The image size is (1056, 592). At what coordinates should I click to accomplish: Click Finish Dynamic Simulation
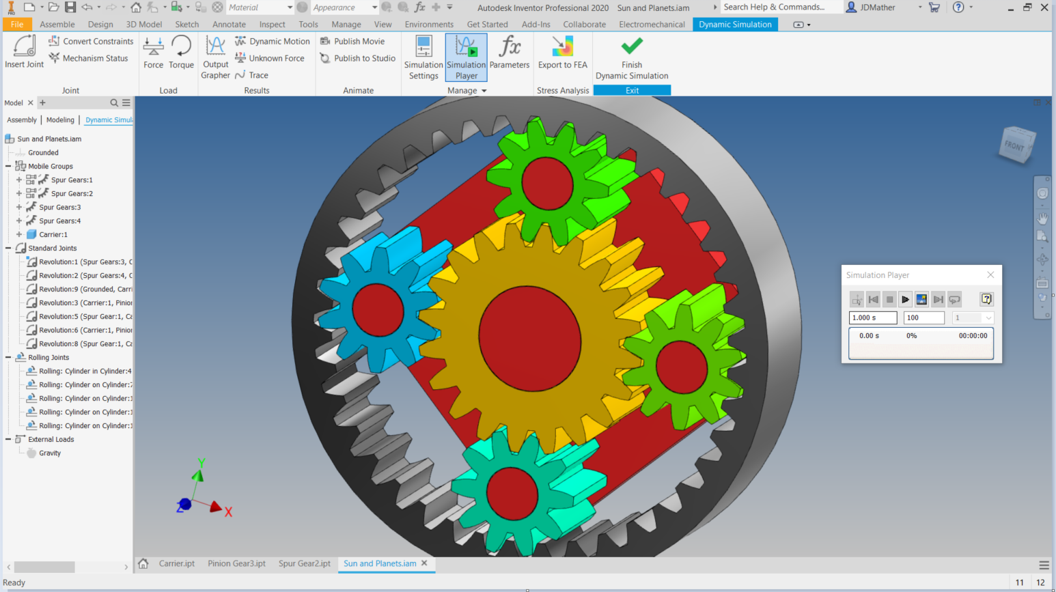coord(632,57)
